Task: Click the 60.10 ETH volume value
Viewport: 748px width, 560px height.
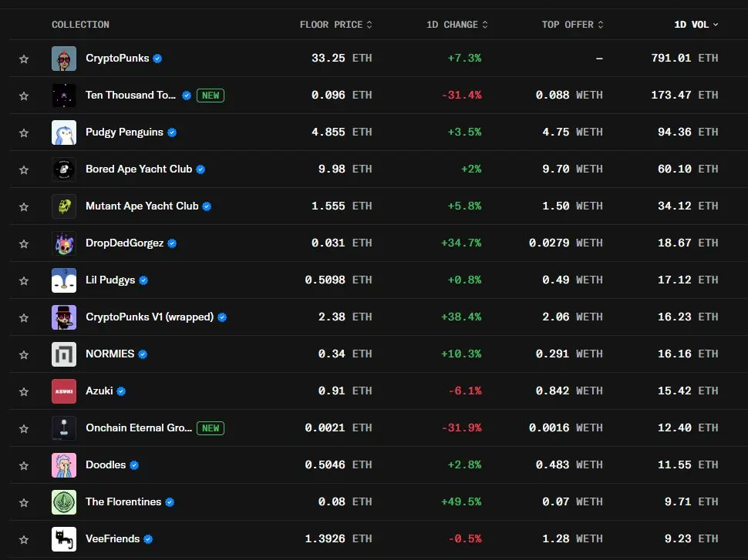Action: click(688, 169)
